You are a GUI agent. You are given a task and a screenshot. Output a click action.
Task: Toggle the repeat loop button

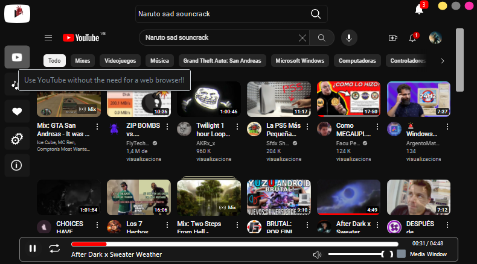pyautogui.click(x=54, y=248)
